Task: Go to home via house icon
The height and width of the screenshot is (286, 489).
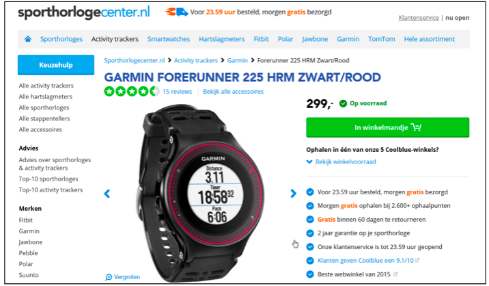Action: pos(28,39)
